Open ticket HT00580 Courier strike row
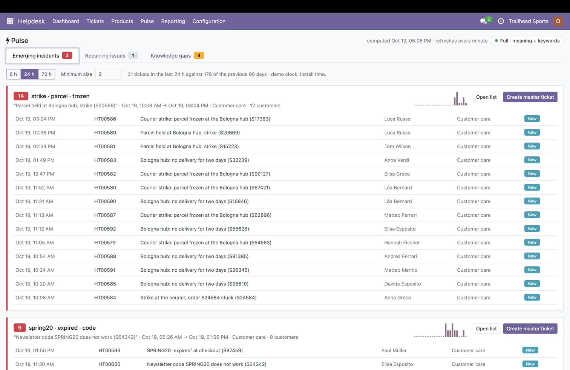Viewport: 570px width, 370px height. 285,188
